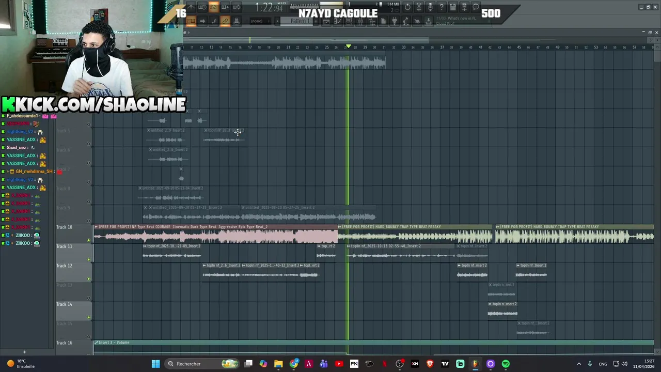Open menu of first 'HARD BOUNCY TRAP TYPE BEAT FREAKY' clip
This screenshot has height=372, width=661.
tap(340, 227)
